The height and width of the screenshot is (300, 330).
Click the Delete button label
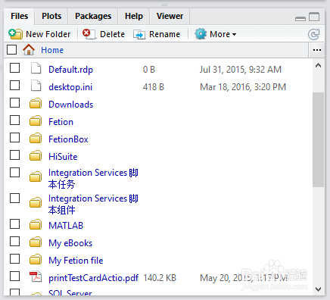coord(112,34)
